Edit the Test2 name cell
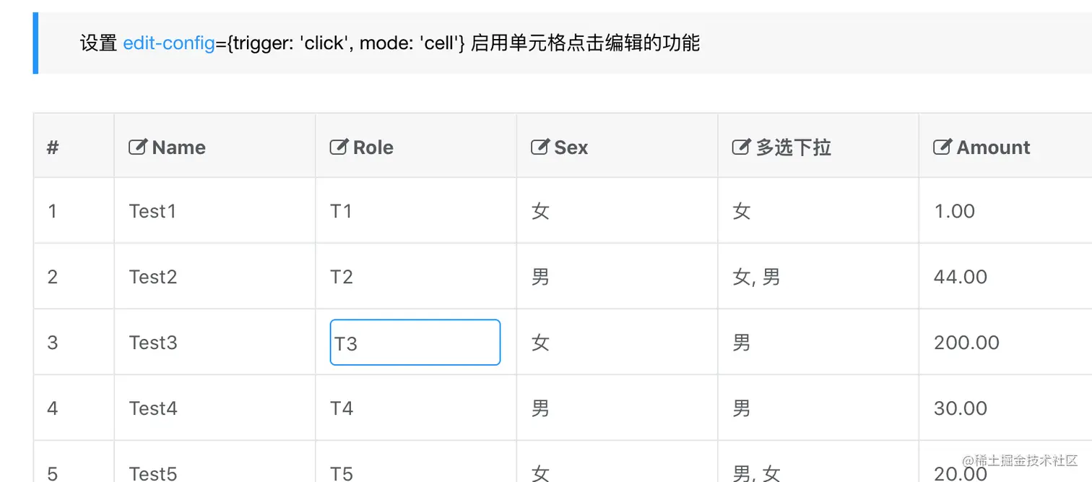The height and width of the screenshot is (482, 1092). point(153,277)
